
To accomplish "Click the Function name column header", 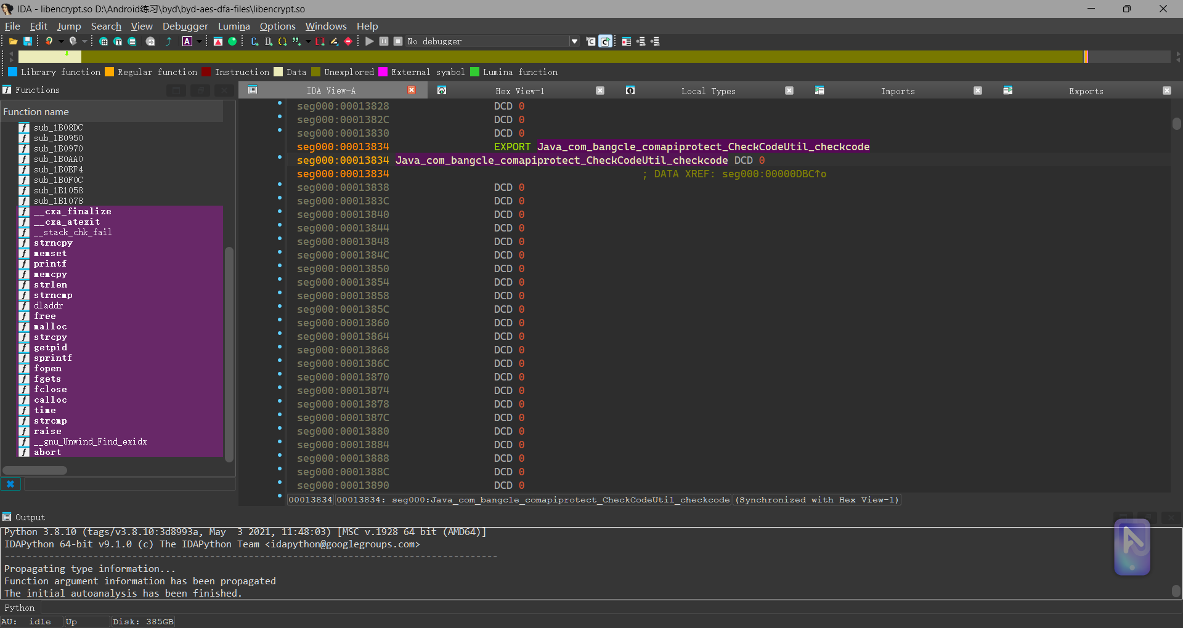I will click(x=112, y=111).
